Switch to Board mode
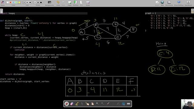The image size is (194, 109). coord(157,3)
